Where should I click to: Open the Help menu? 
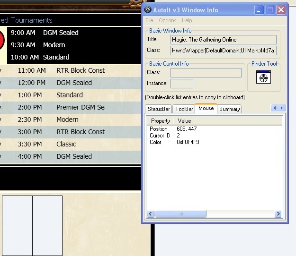(x=187, y=20)
